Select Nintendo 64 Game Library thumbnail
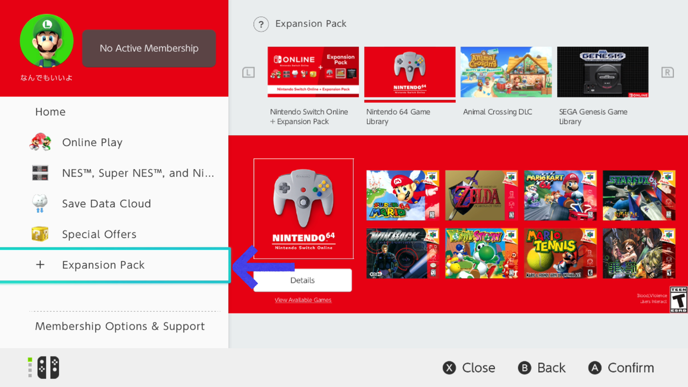 [410, 73]
